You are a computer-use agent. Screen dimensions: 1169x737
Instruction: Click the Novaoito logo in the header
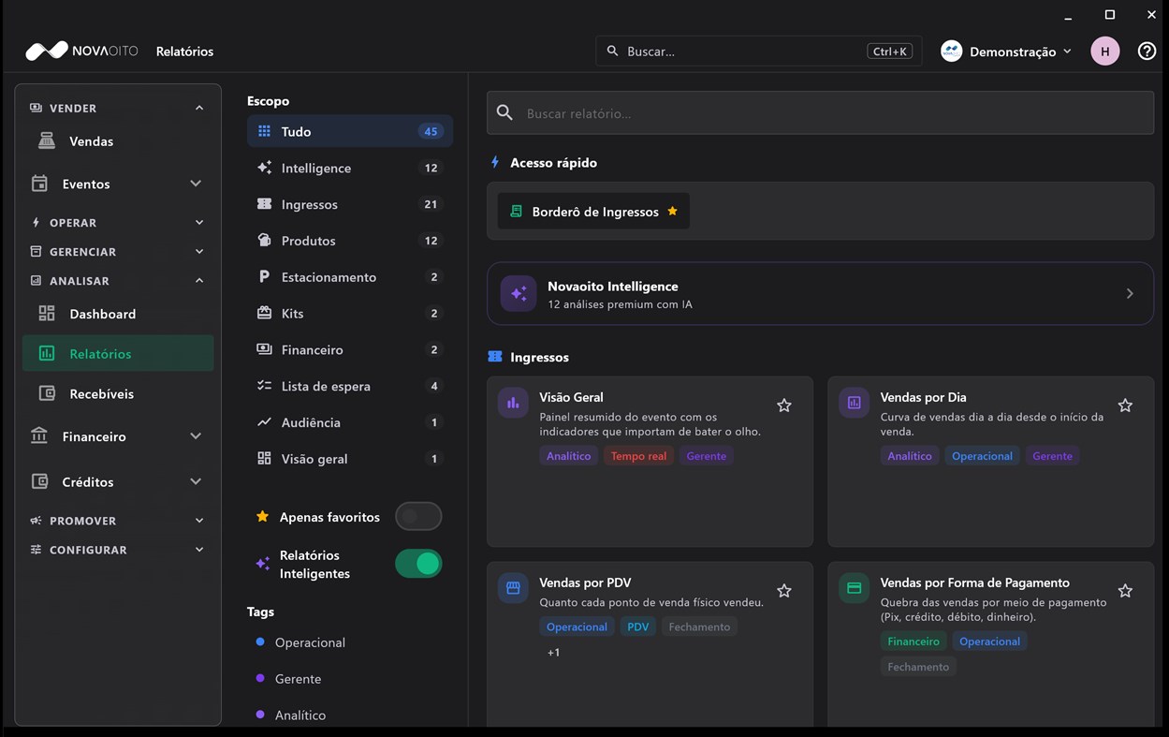81,51
